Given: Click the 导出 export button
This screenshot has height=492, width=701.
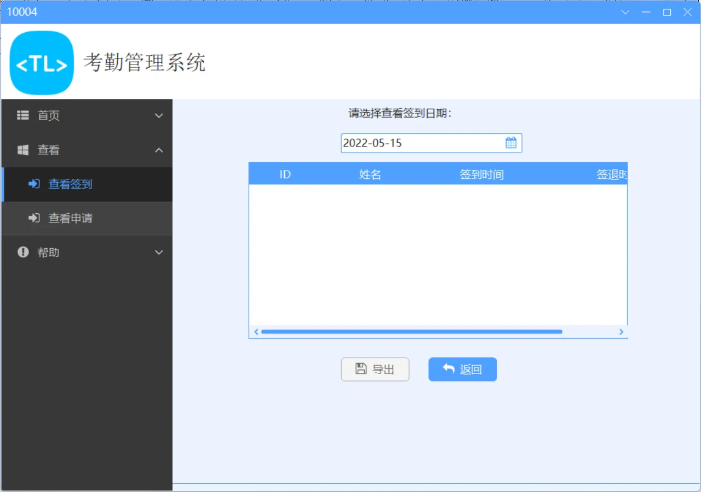Looking at the screenshot, I should [375, 369].
